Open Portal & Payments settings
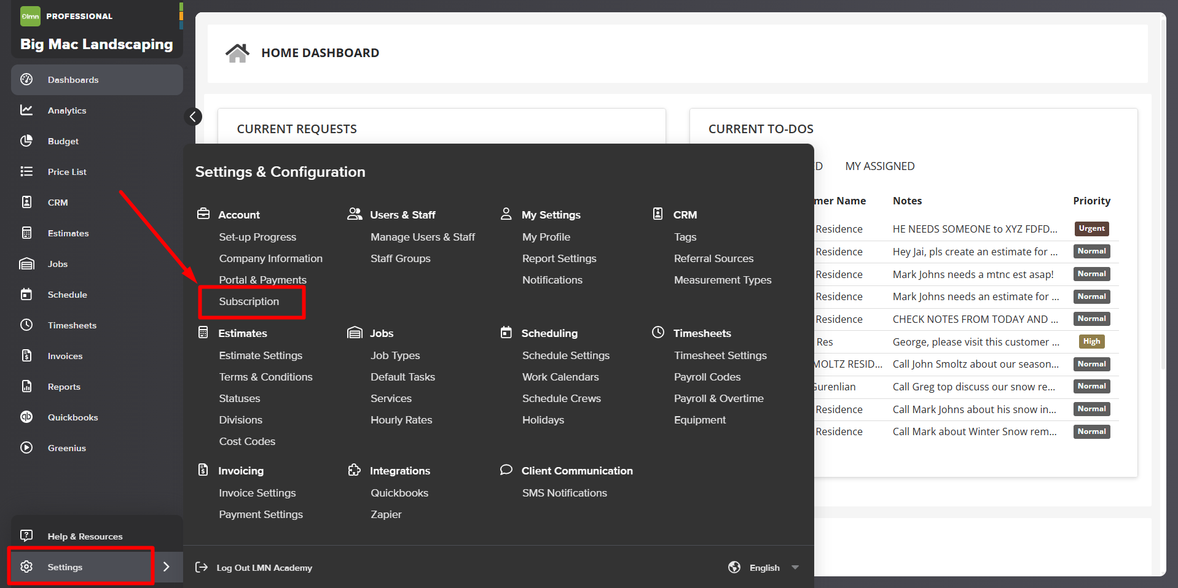This screenshot has height=588, width=1178. click(x=262, y=280)
